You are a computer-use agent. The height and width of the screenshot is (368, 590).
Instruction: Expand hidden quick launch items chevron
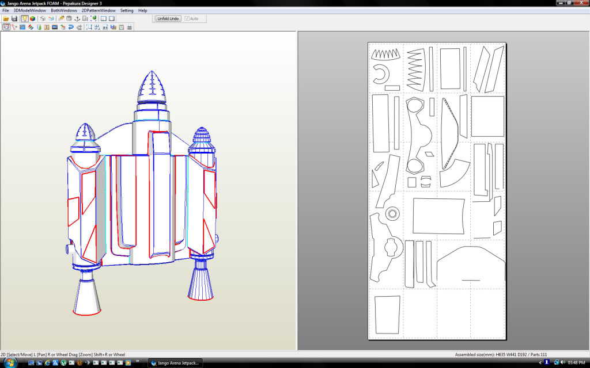[137, 361]
